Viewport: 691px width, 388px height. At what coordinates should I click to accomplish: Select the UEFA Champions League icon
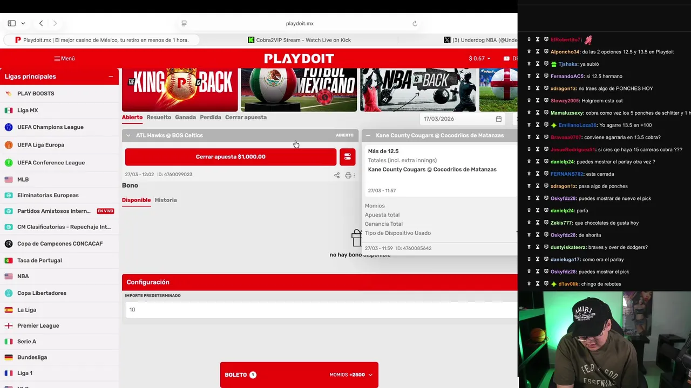(x=9, y=127)
